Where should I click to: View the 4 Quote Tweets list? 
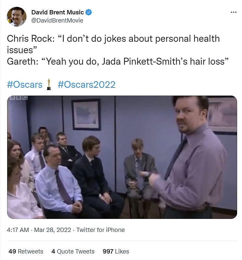[73, 252]
